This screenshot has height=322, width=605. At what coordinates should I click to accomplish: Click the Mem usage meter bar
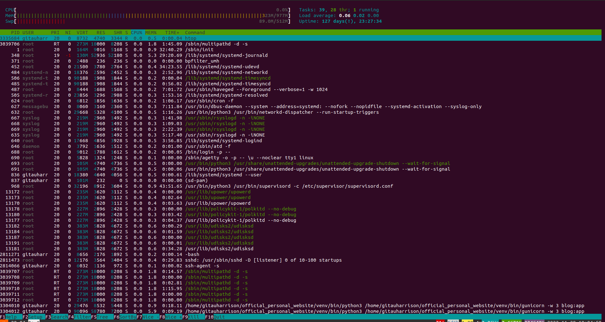148,15
